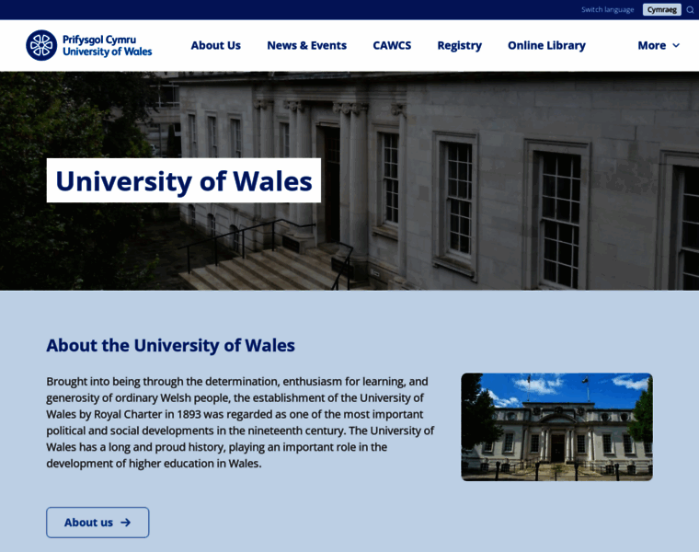This screenshot has height=552, width=699.
Task: Click the 'University of Wales' hero title
Action: click(x=184, y=180)
